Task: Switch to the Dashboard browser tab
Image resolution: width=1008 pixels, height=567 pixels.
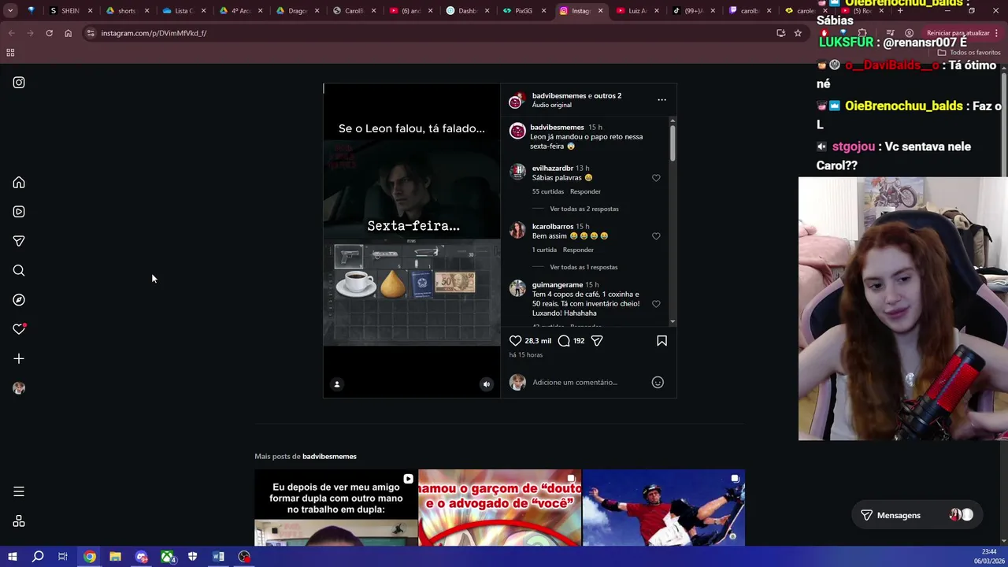Action: (466, 11)
